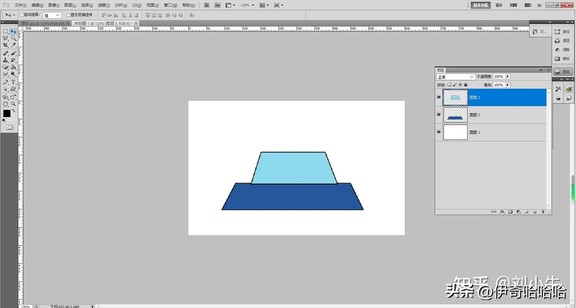The height and width of the screenshot is (308, 576).
Task: Pick the Eyedropper tool
Action: click(13, 46)
